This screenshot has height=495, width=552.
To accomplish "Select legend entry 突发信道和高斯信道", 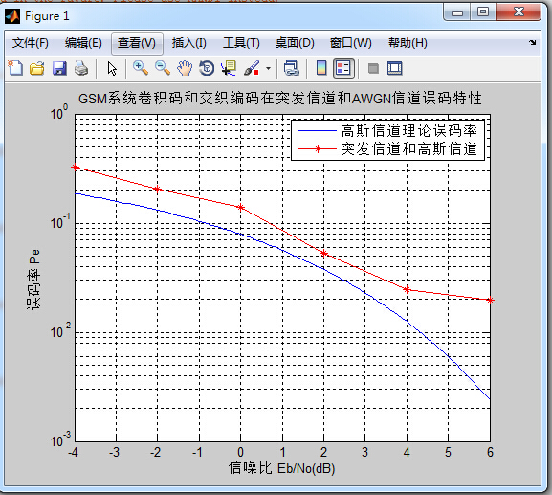I will pos(409,148).
